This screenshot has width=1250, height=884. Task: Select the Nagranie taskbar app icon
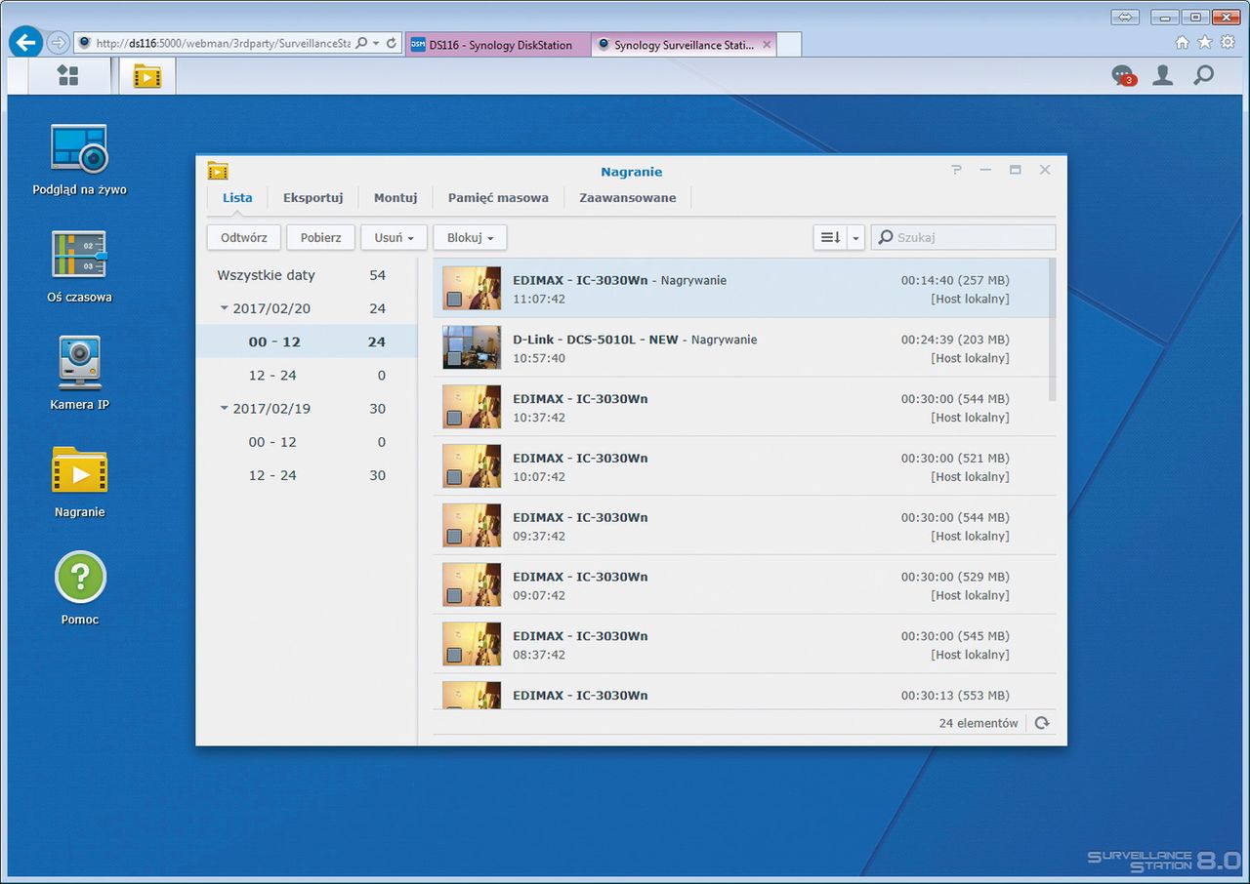[x=147, y=76]
